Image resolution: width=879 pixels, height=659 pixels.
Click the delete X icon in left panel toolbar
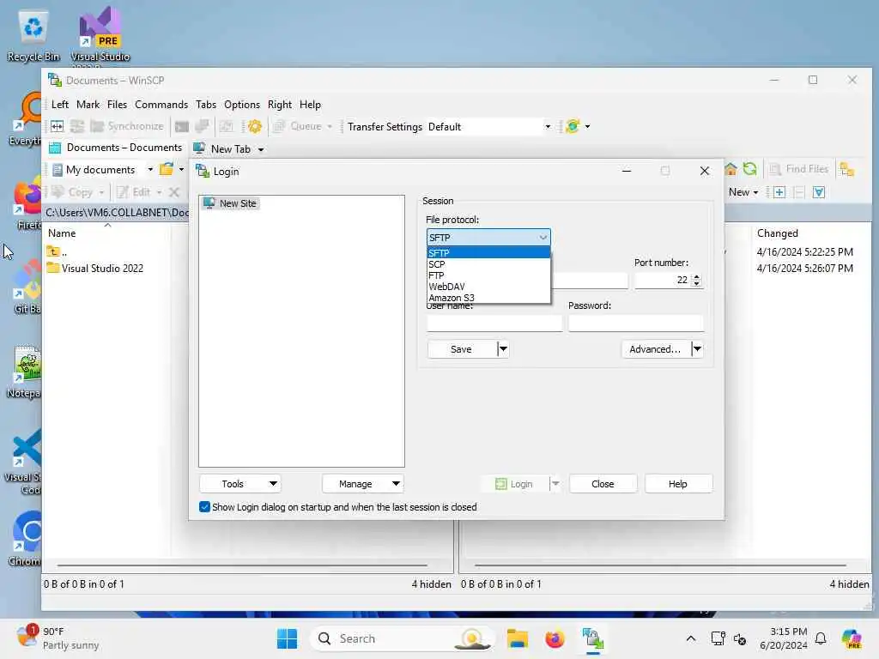pos(174,192)
